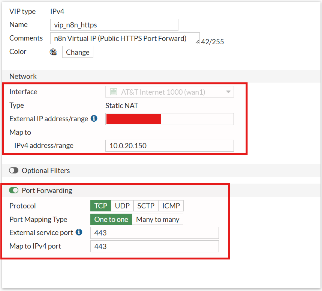Click info icon beside External service port

click(79, 232)
